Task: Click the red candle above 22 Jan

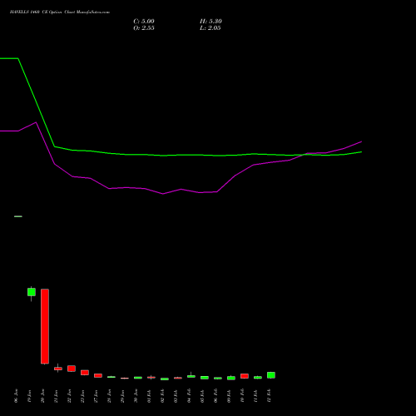Action: pyautogui.click(x=72, y=369)
